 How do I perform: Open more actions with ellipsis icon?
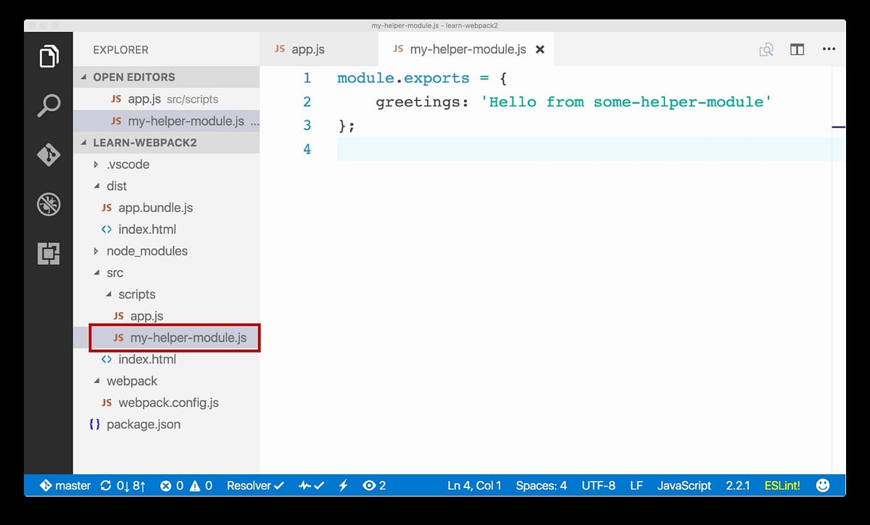[829, 49]
